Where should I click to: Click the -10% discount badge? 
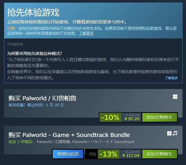110,117
